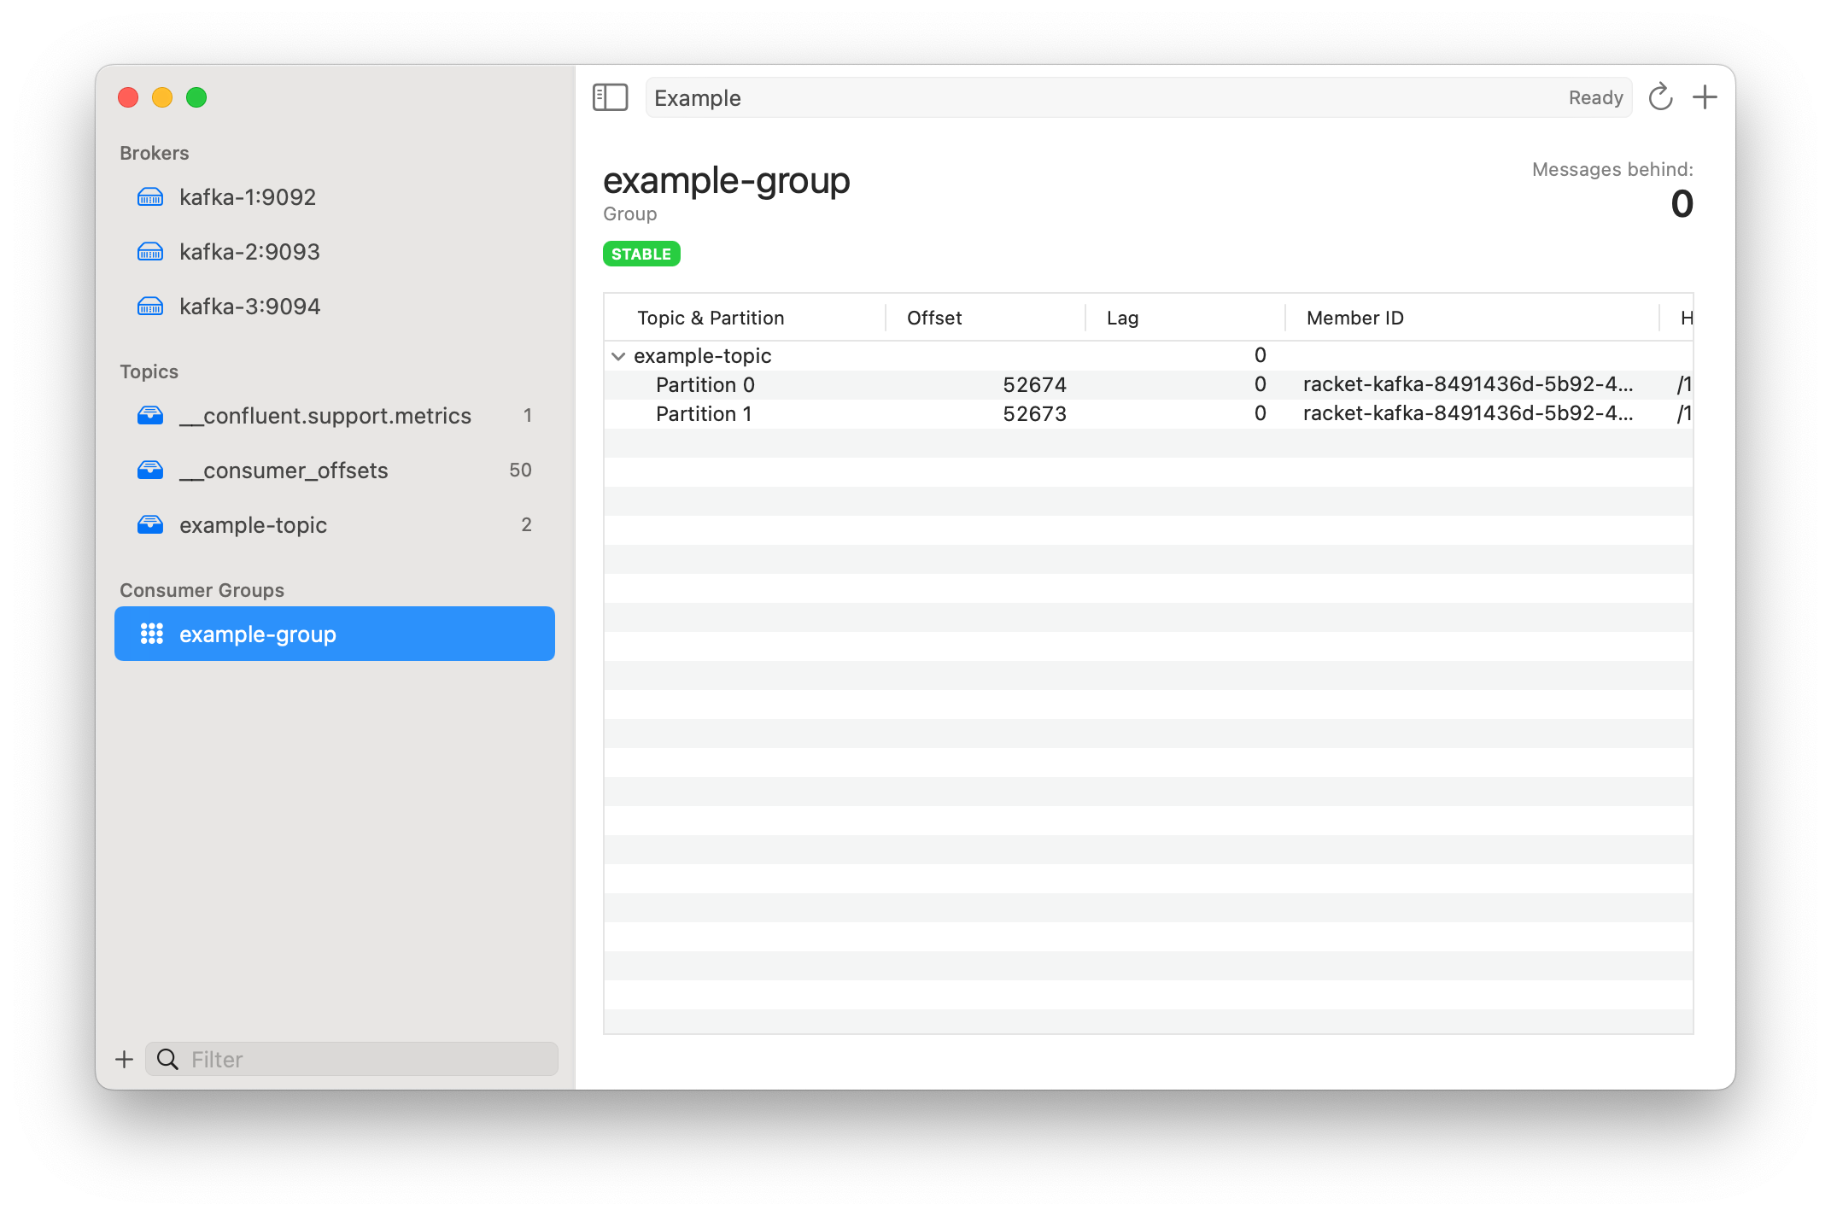Select broker kafka-1:9092
Screen dimensions: 1831x1216
335,197
